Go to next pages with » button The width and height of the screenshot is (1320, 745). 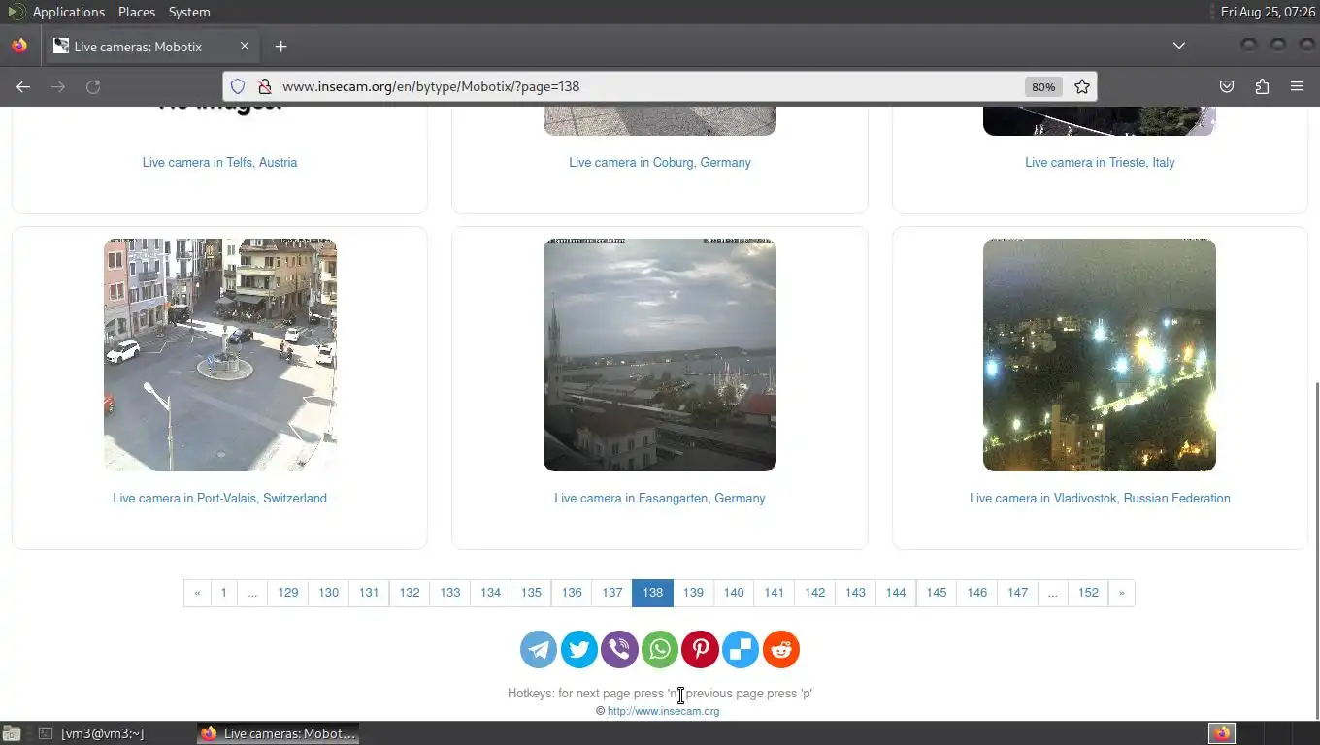point(1122,593)
